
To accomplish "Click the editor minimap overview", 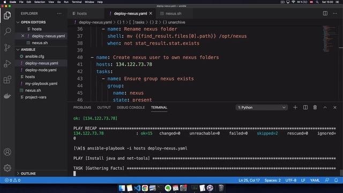I will click(329, 39).
